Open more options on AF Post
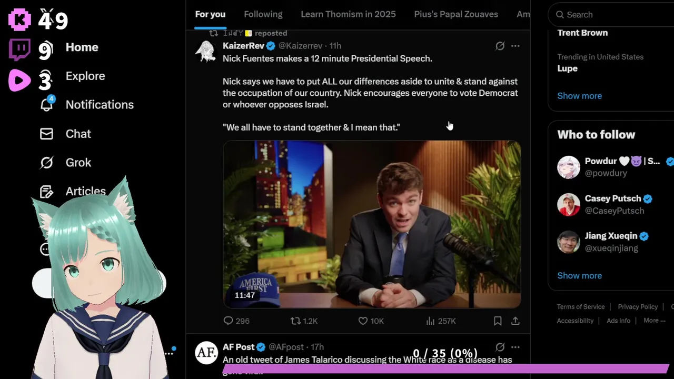Viewport: 674px width, 379px height. click(516, 347)
